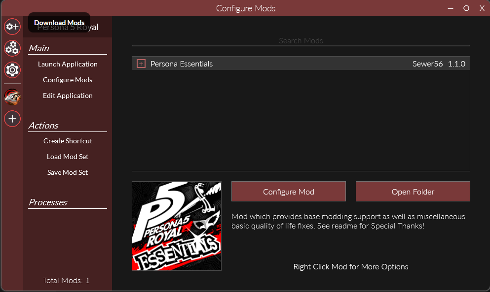Viewport: 490px width, 292px height.
Task: Click Load Mod Set under Actions
Action: [x=68, y=157]
